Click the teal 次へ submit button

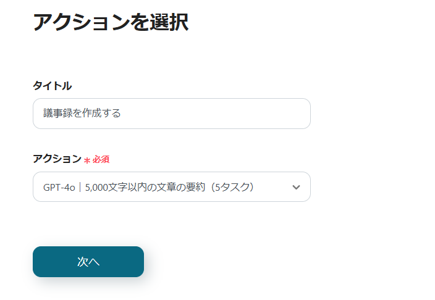point(88,262)
